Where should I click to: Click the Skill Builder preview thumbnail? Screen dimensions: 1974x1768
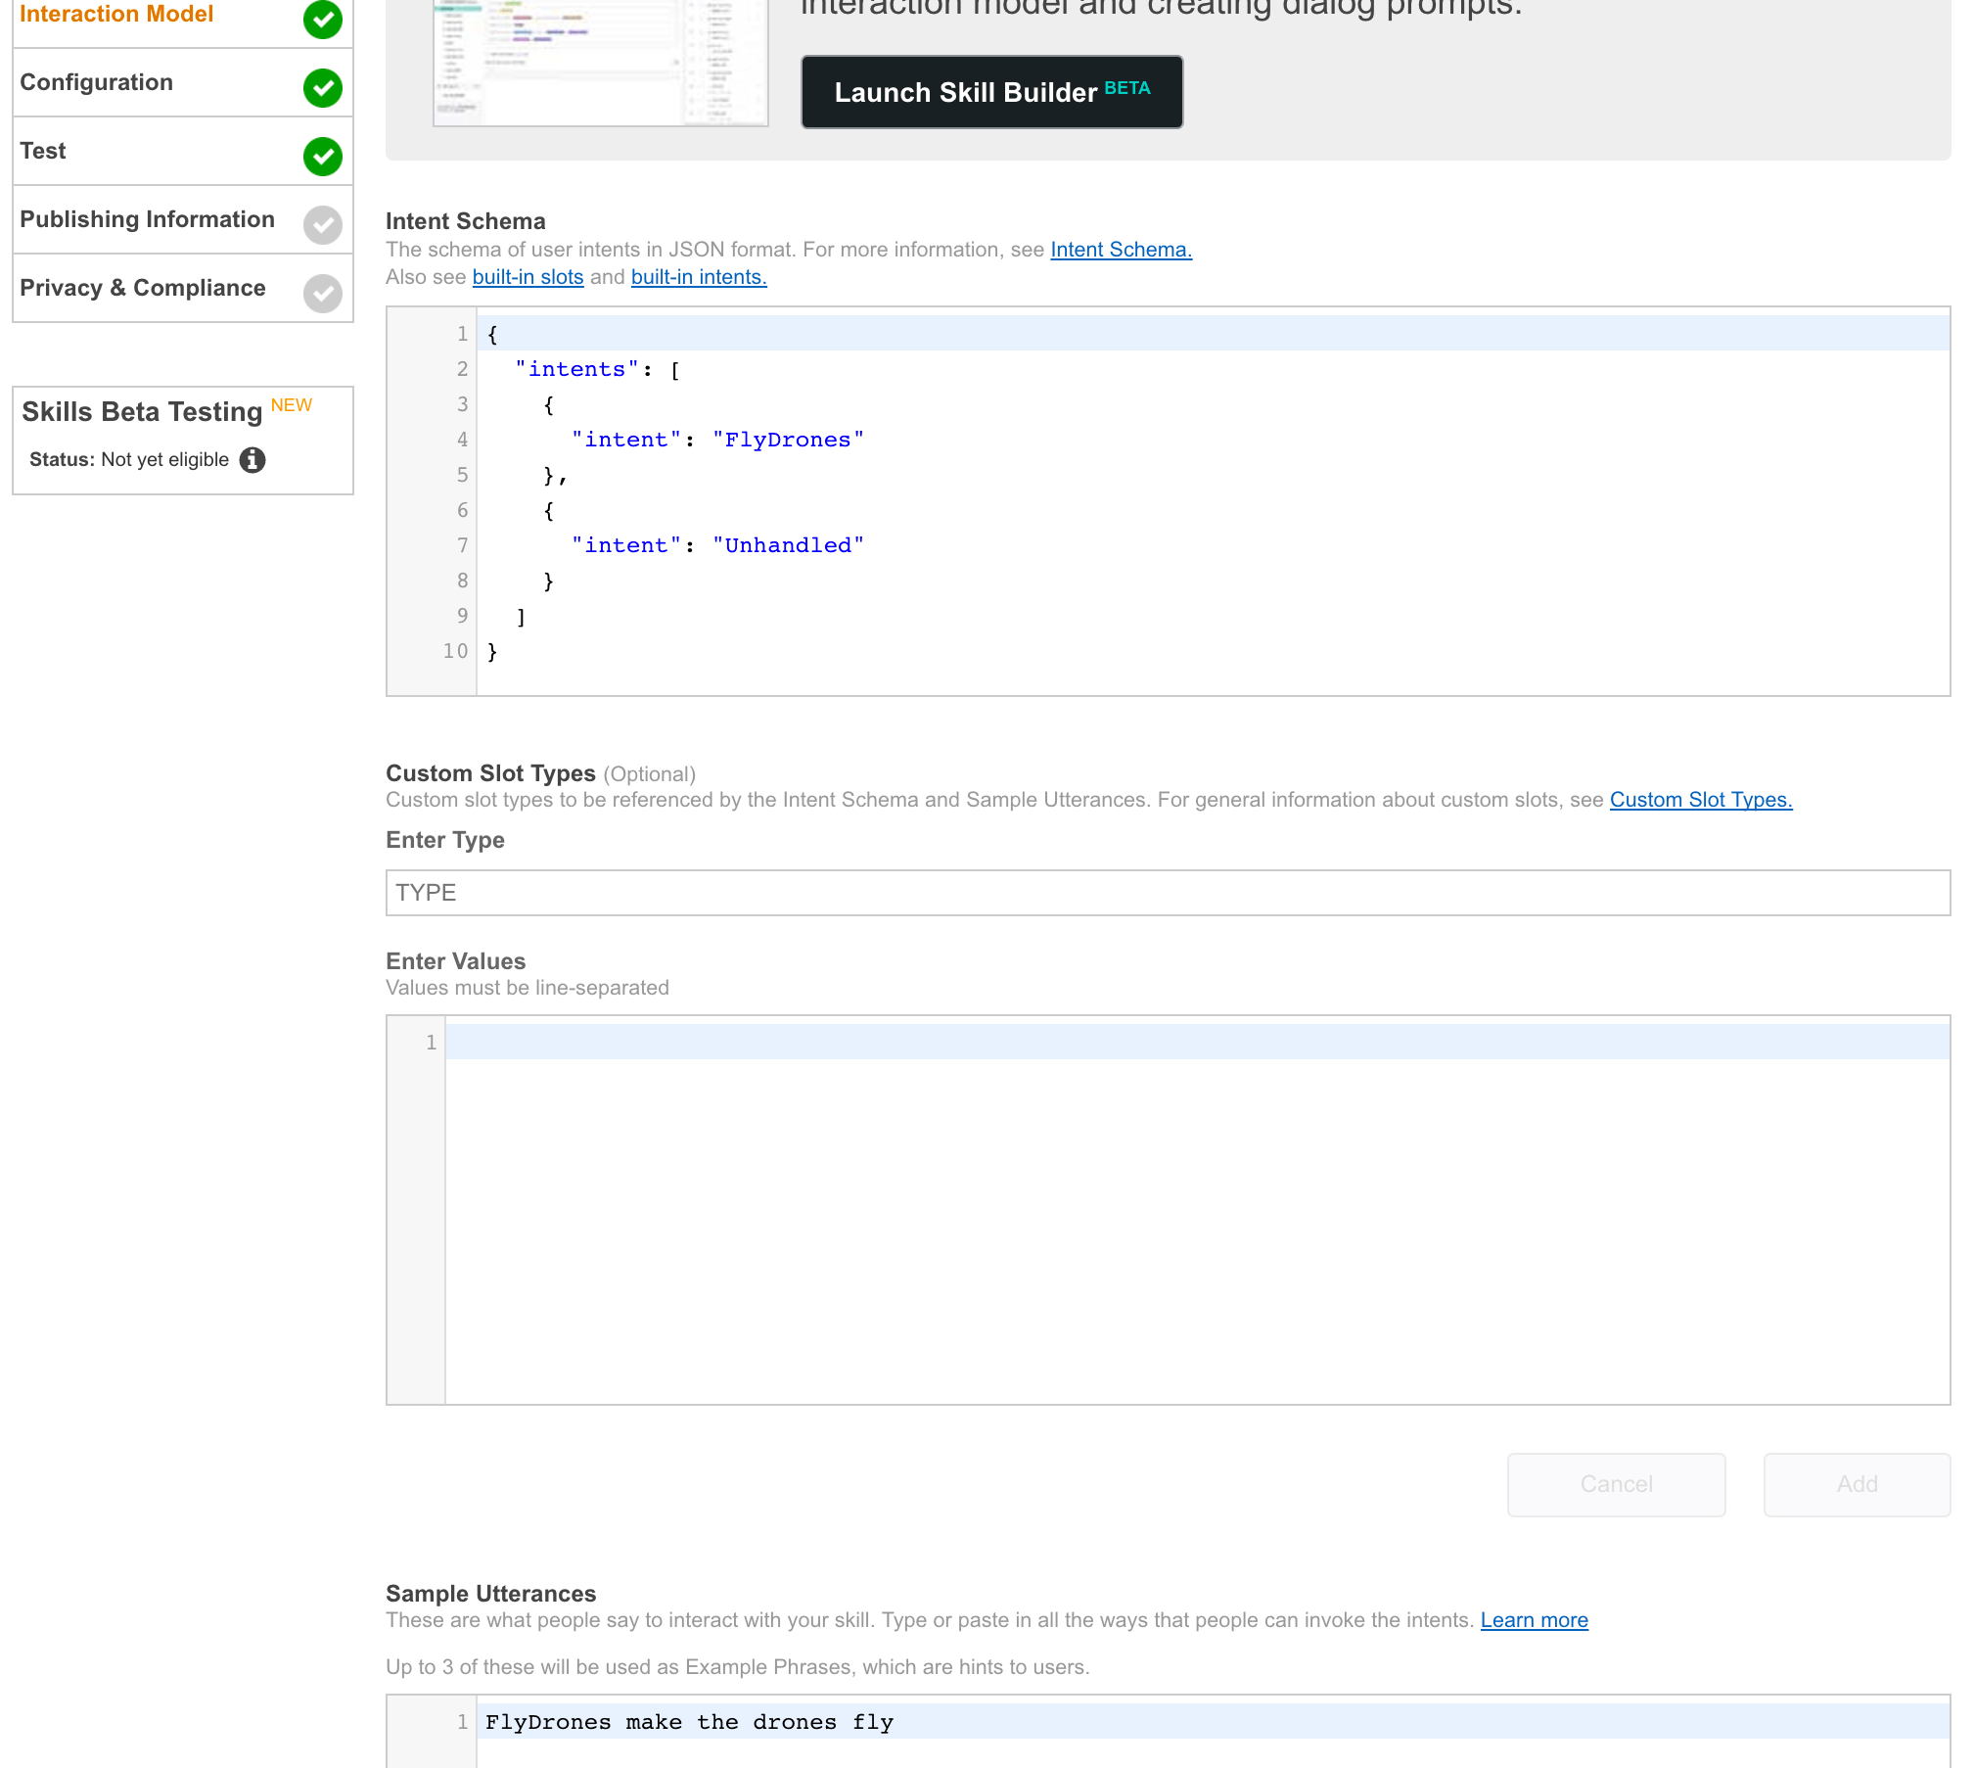(x=600, y=64)
